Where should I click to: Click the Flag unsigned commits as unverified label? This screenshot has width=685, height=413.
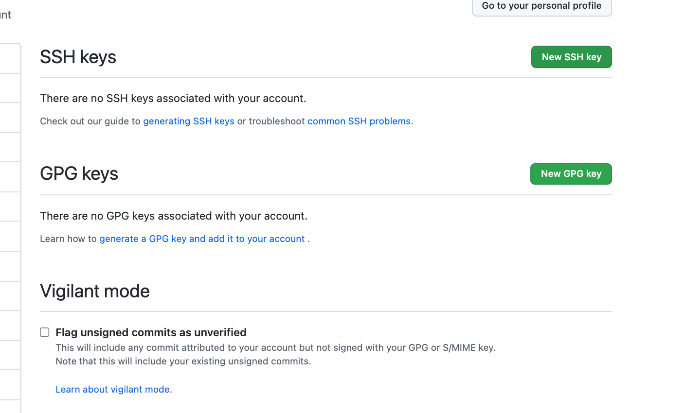coord(151,332)
